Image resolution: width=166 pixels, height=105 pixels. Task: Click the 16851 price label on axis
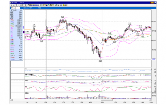click(153, 59)
